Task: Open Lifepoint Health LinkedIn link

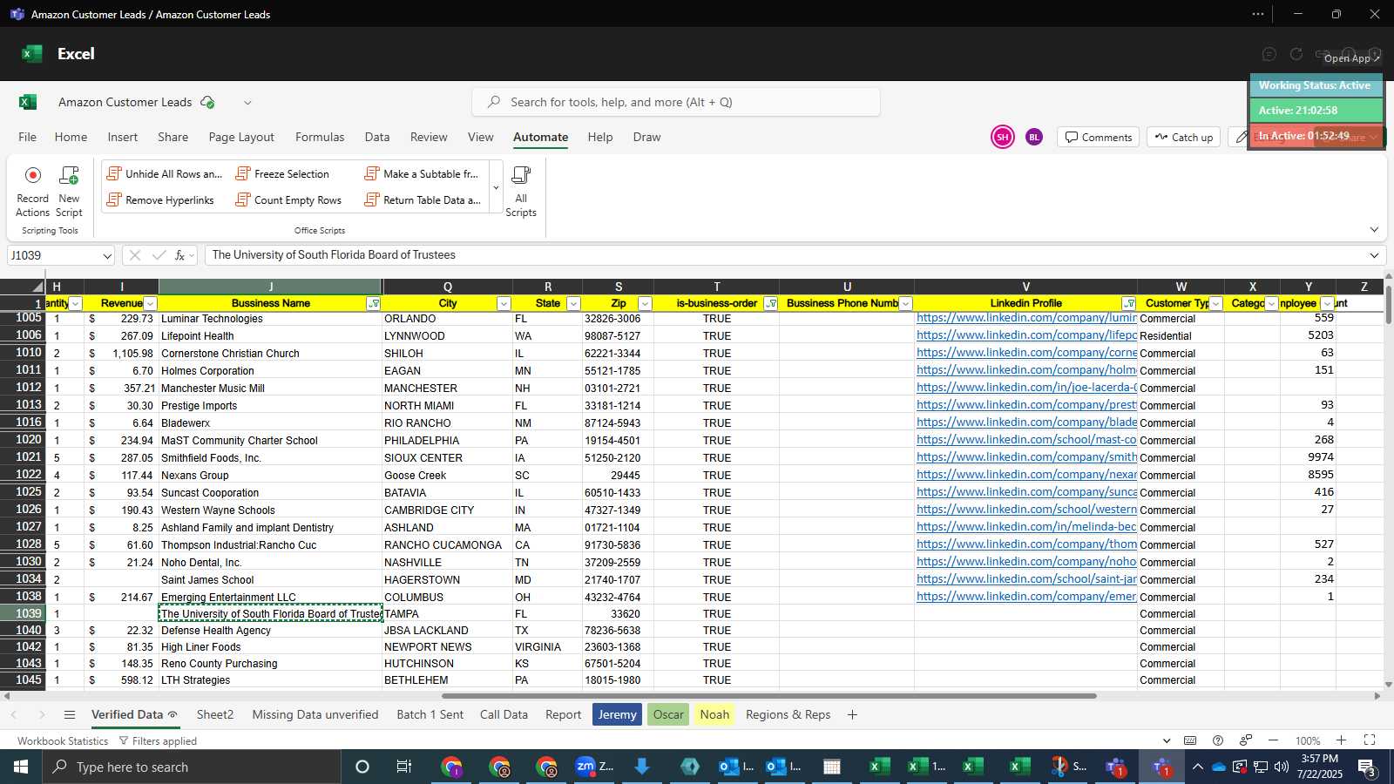Action: point(1026,335)
